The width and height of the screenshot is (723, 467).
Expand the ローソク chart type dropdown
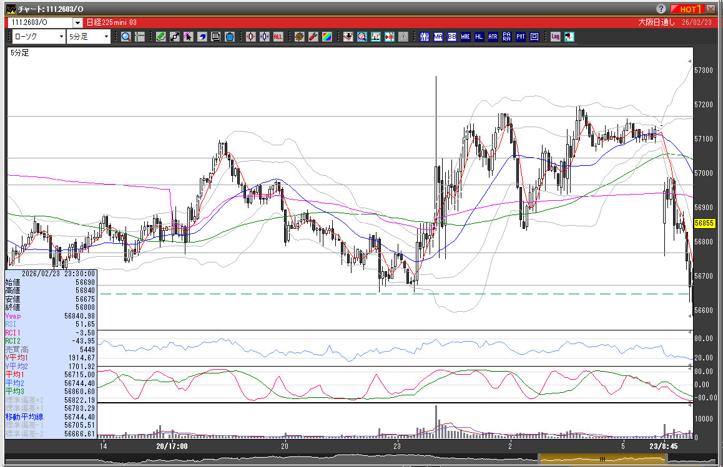61,37
